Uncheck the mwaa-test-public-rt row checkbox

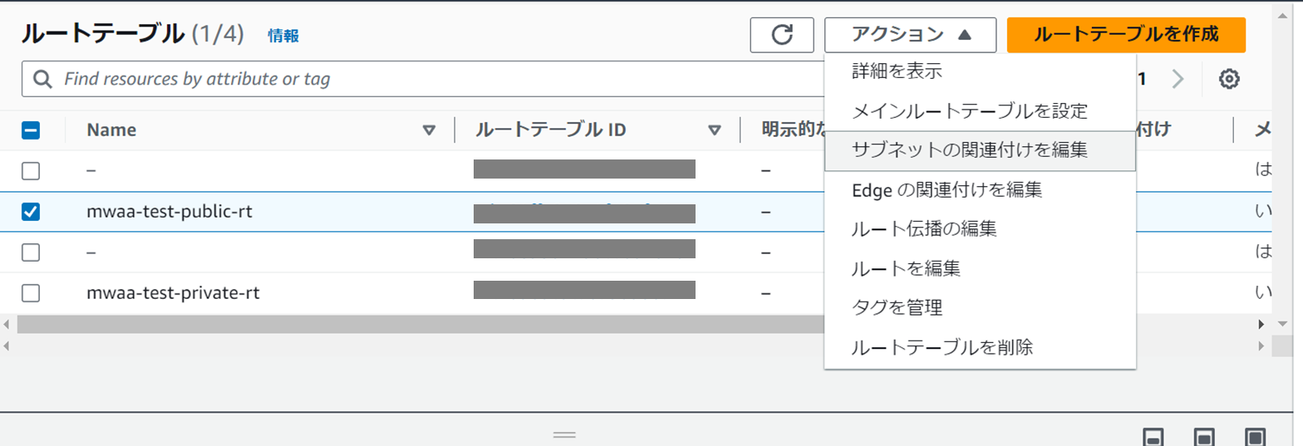click(31, 212)
